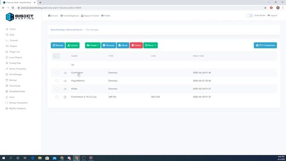
Task: Open the Chat sidebar item
Action: click(10, 35)
